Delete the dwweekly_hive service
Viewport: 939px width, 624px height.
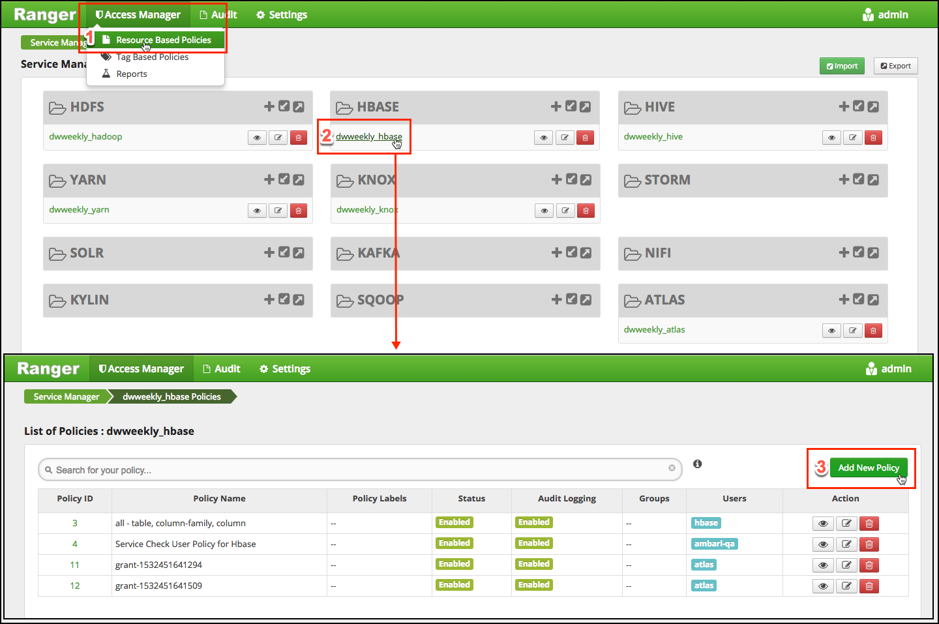(x=873, y=138)
